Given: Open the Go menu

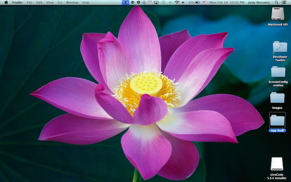Looking at the screenshot, I should [60, 2].
